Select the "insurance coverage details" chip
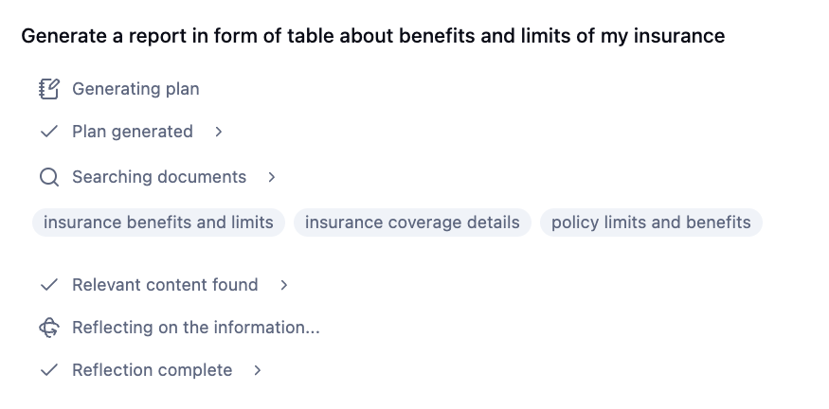Viewport: 829px width, 409px height. pyautogui.click(x=412, y=222)
